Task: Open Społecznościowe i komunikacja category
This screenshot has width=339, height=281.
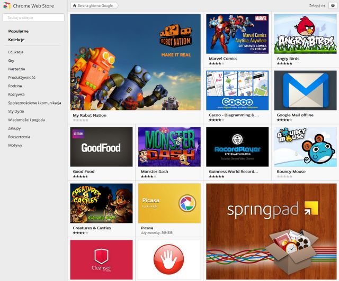Action: click(x=34, y=103)
